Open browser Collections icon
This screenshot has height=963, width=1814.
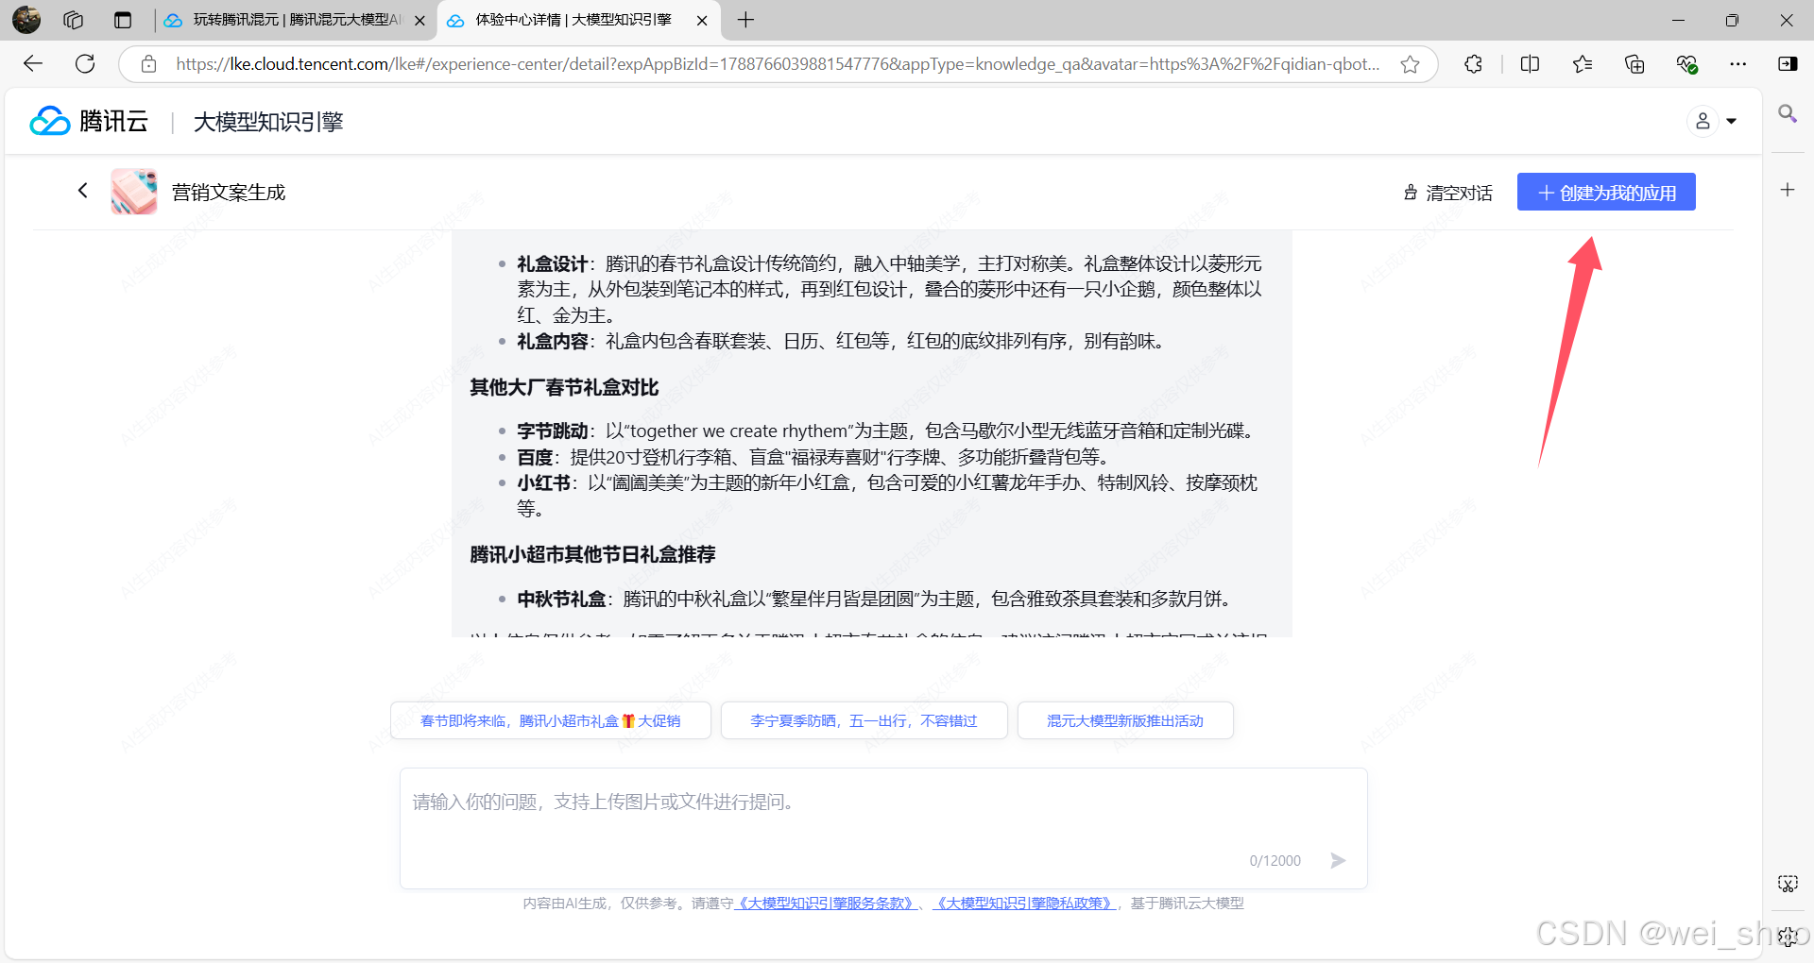pos(1634,64)
